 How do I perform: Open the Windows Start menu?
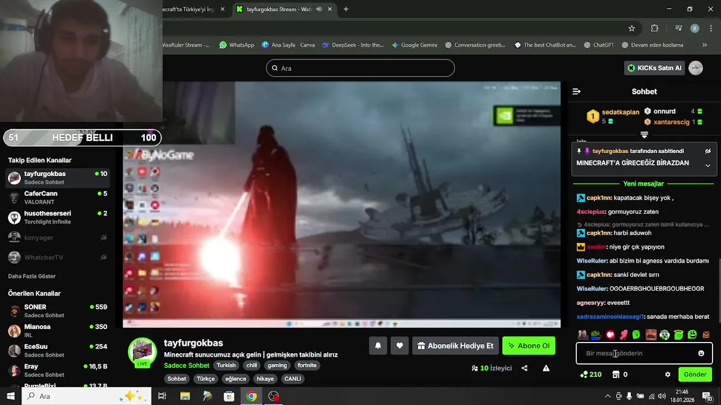click(10, 396)
